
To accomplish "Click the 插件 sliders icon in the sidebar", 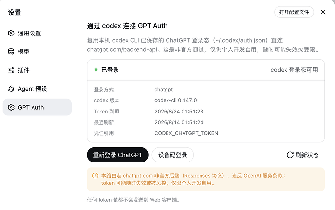I will coord(11,70).
